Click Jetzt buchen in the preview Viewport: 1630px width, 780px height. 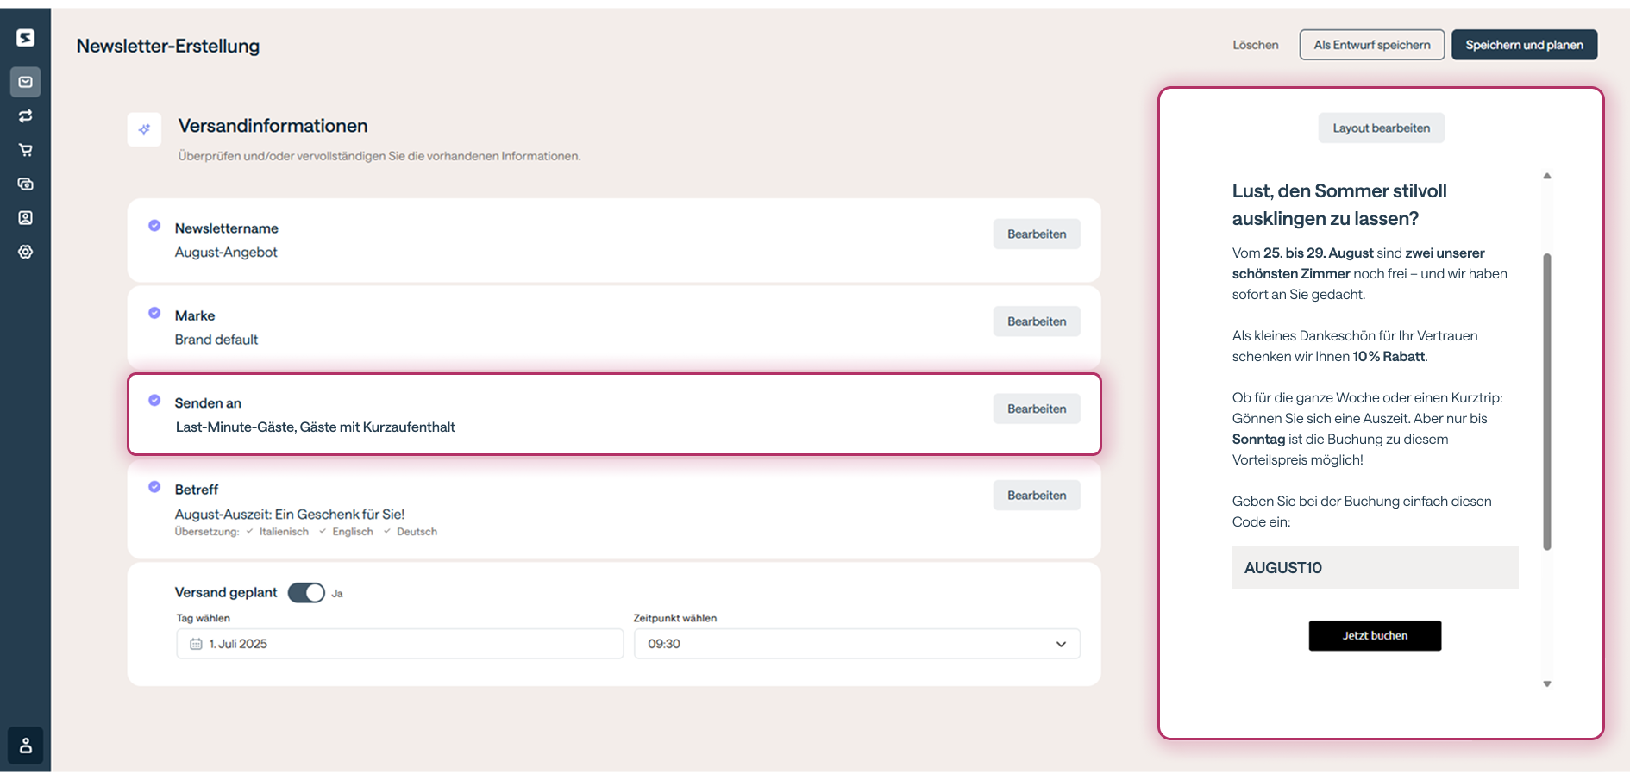(1375, 635)
